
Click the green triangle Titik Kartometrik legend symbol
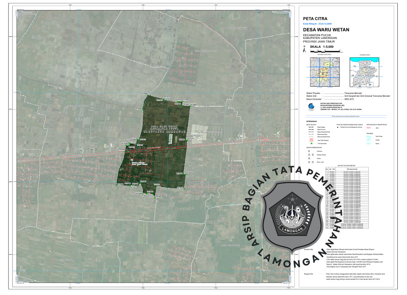tap(311, 143)
